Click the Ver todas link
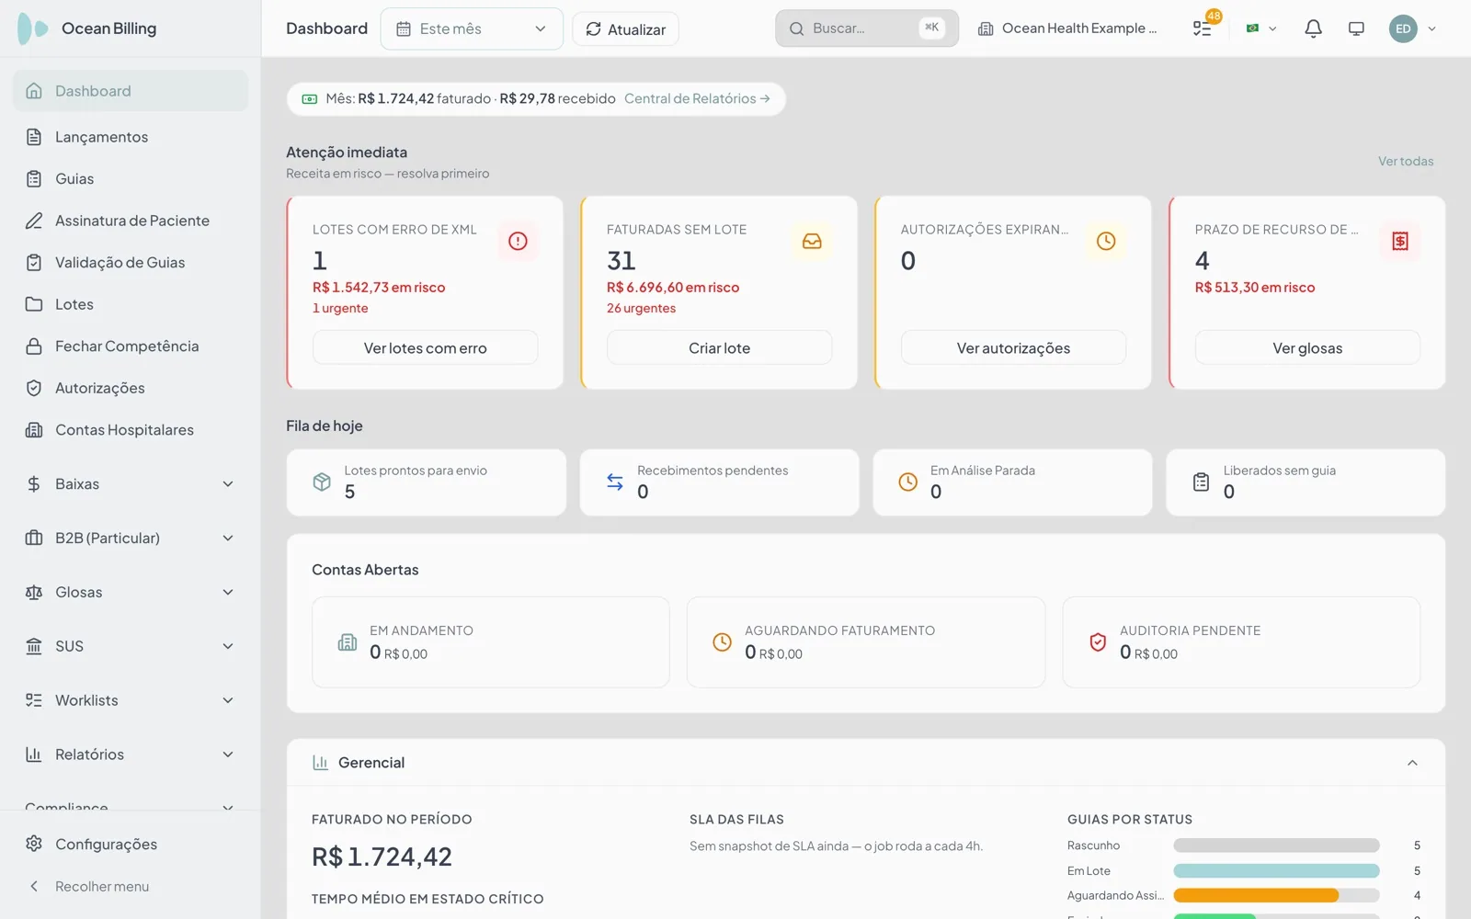The width and height of the screenshot is (1471, 919). click(1405, 161)
